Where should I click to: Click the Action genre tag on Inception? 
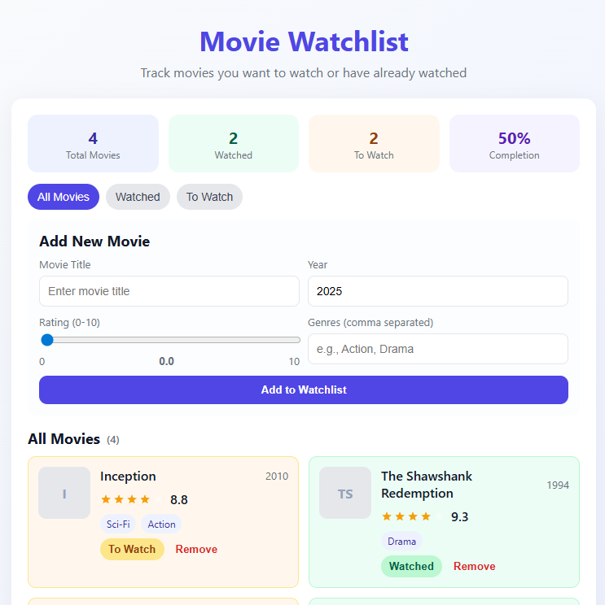(x=161, y=524)
